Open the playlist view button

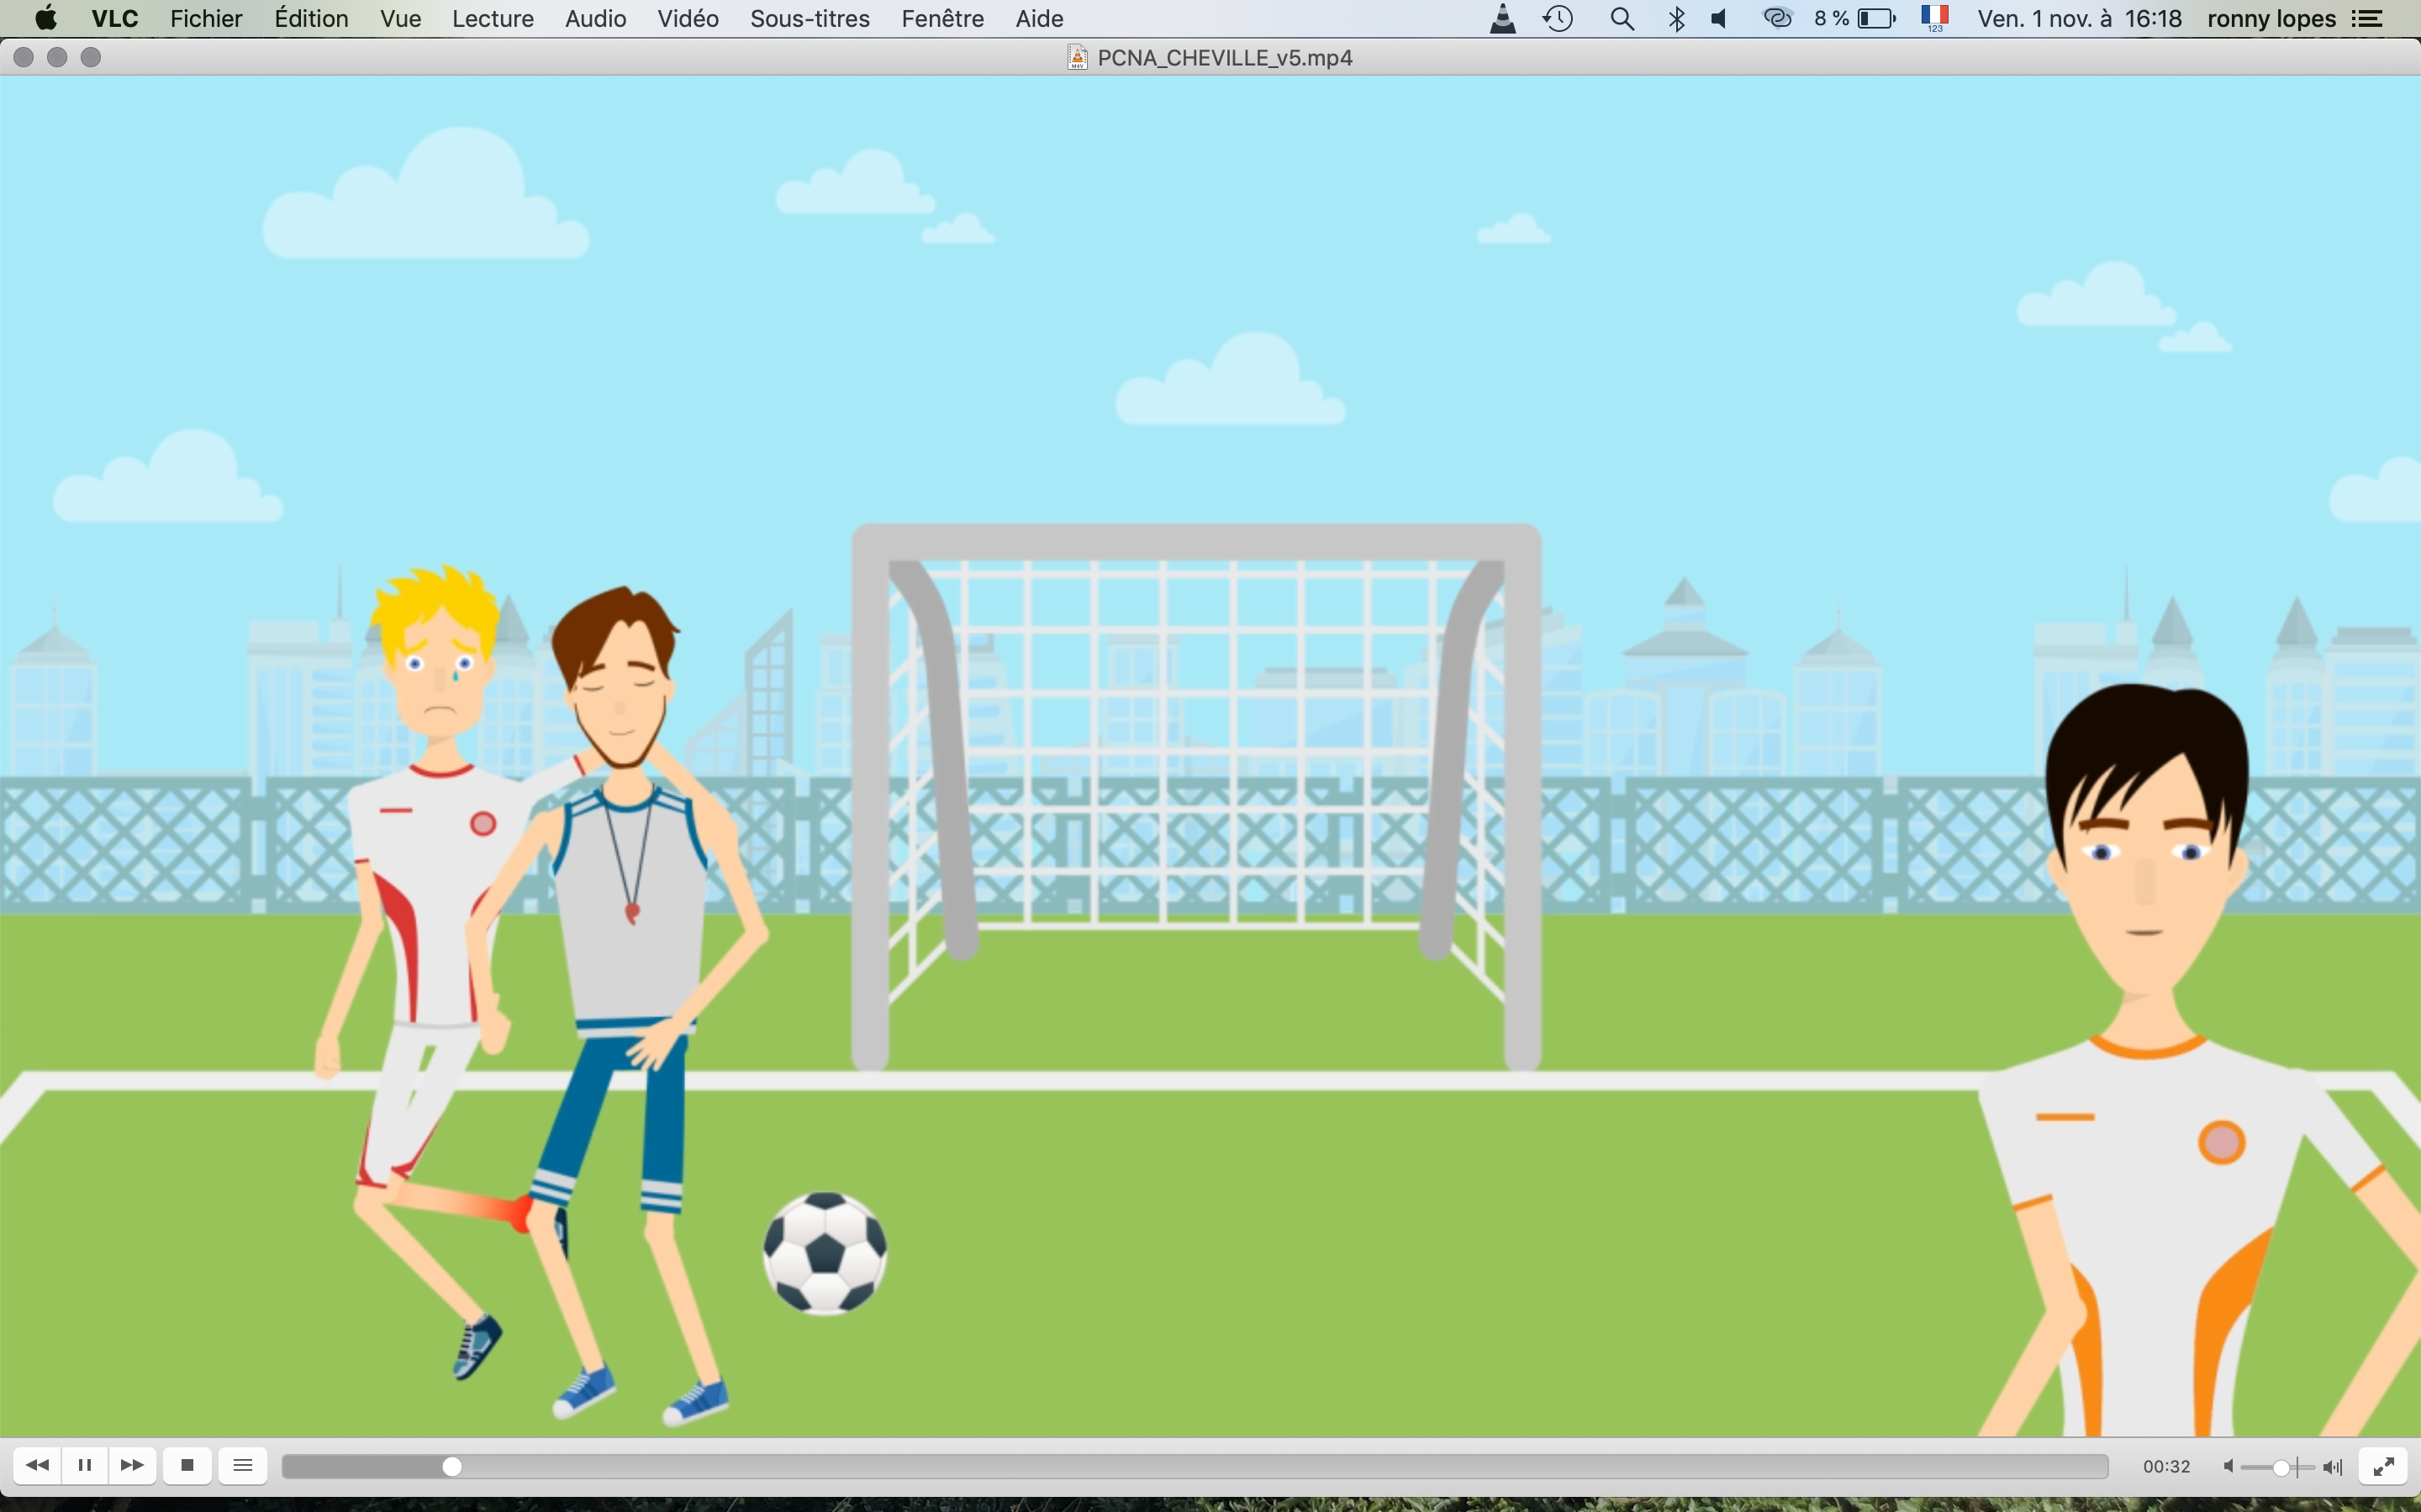coord(243,1465)
